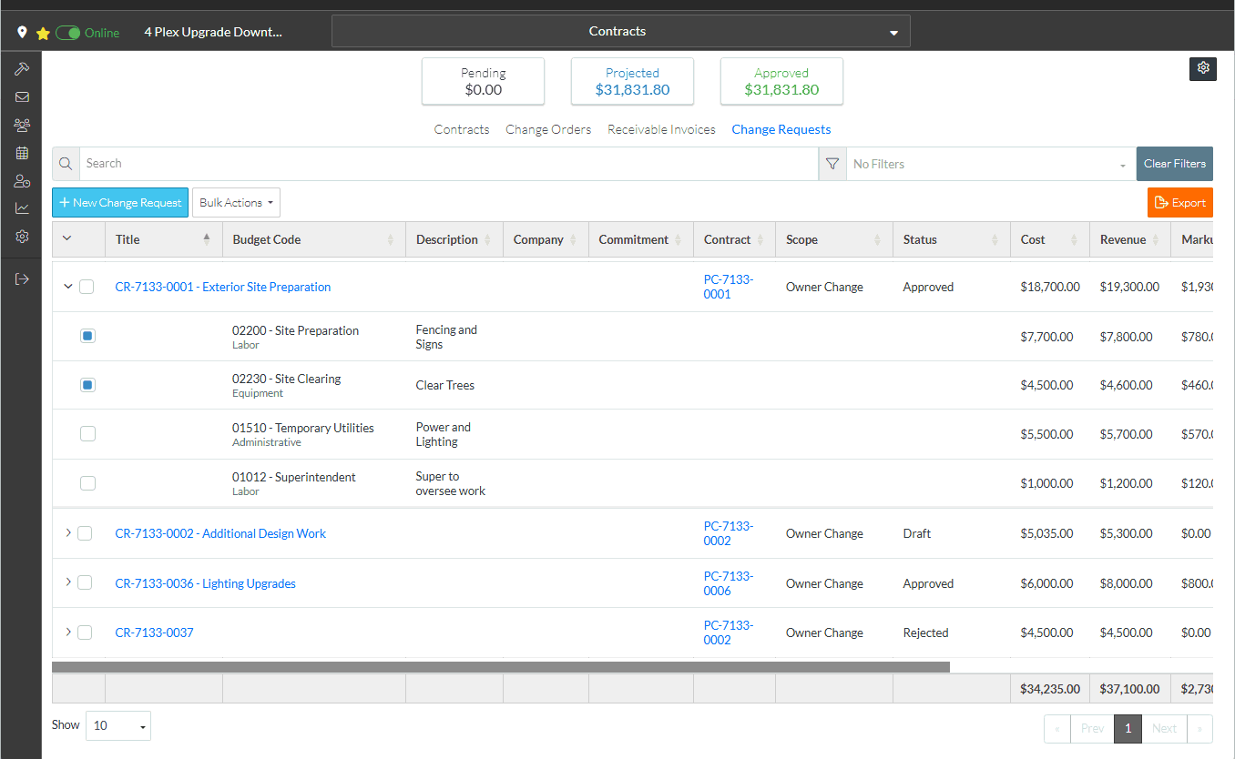Click the logout arrow sidebar icon
This screenshot has height=759, width=1235.
click(x=22, y=278)
